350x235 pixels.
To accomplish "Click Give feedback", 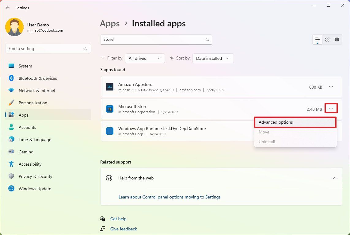I will point(124,229).
